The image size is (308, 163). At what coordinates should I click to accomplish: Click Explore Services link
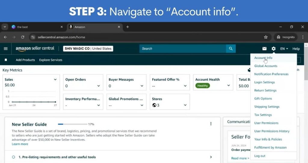[51, 60]
